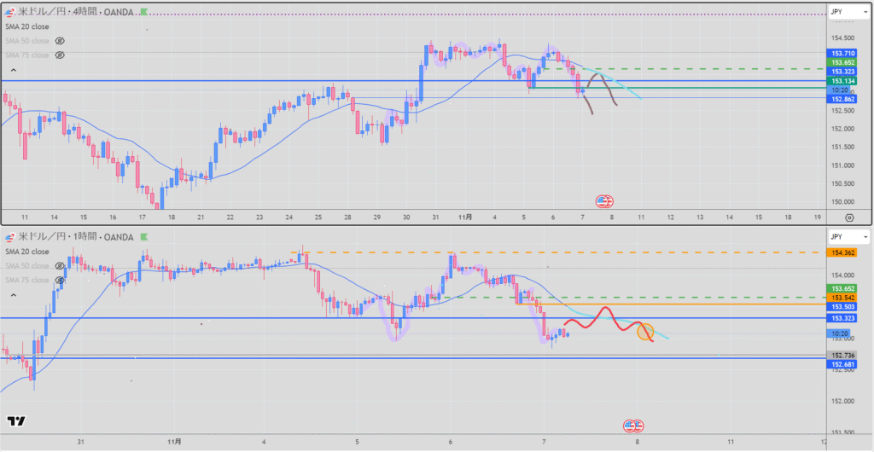Open the JPY currency dropdown on lower chart

click(848, 235)
